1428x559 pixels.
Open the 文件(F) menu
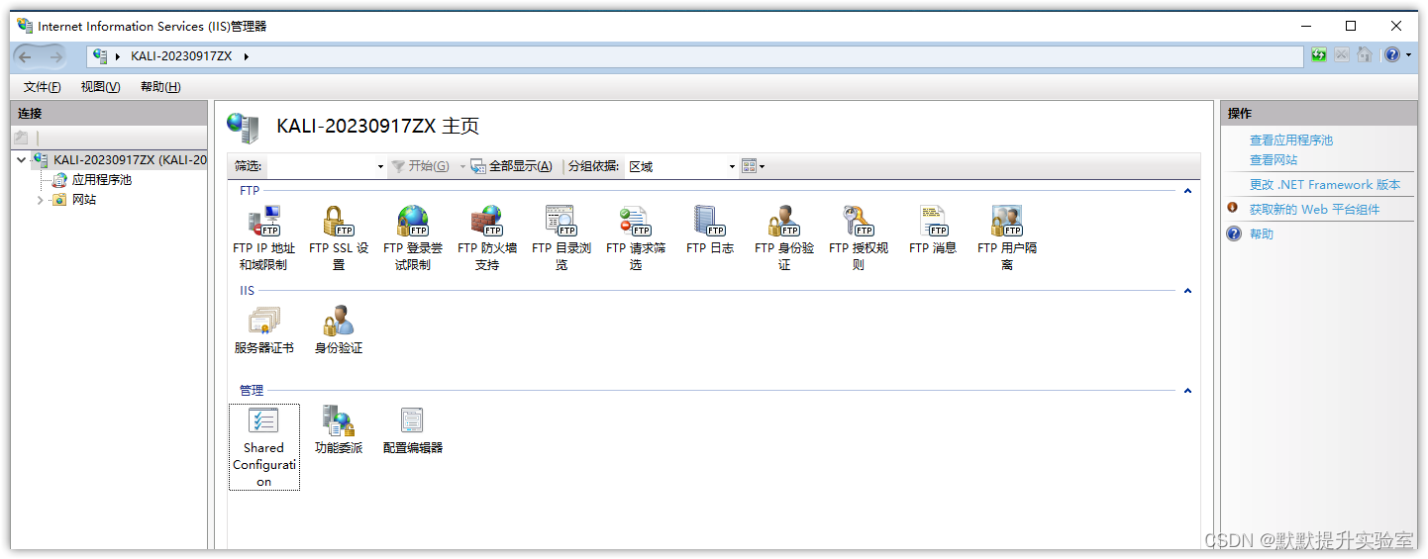pos(42,87)
